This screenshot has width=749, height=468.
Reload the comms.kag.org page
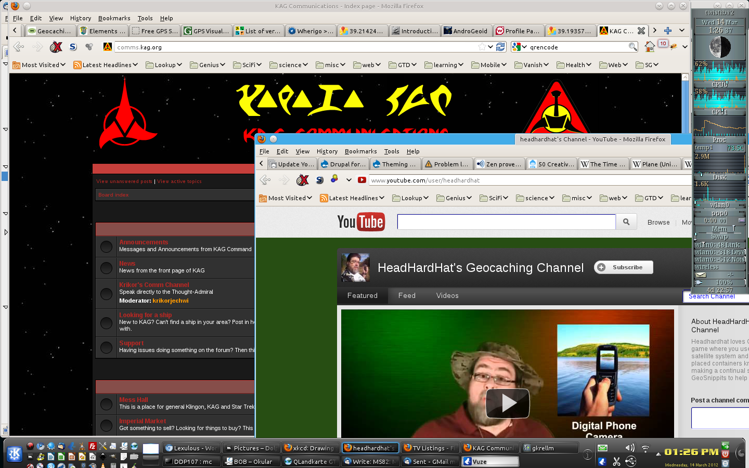(500, 47)
